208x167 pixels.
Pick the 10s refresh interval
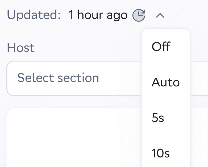161,153
